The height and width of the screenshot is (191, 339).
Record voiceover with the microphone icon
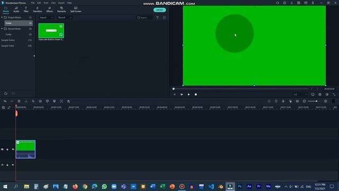[283, 101]
